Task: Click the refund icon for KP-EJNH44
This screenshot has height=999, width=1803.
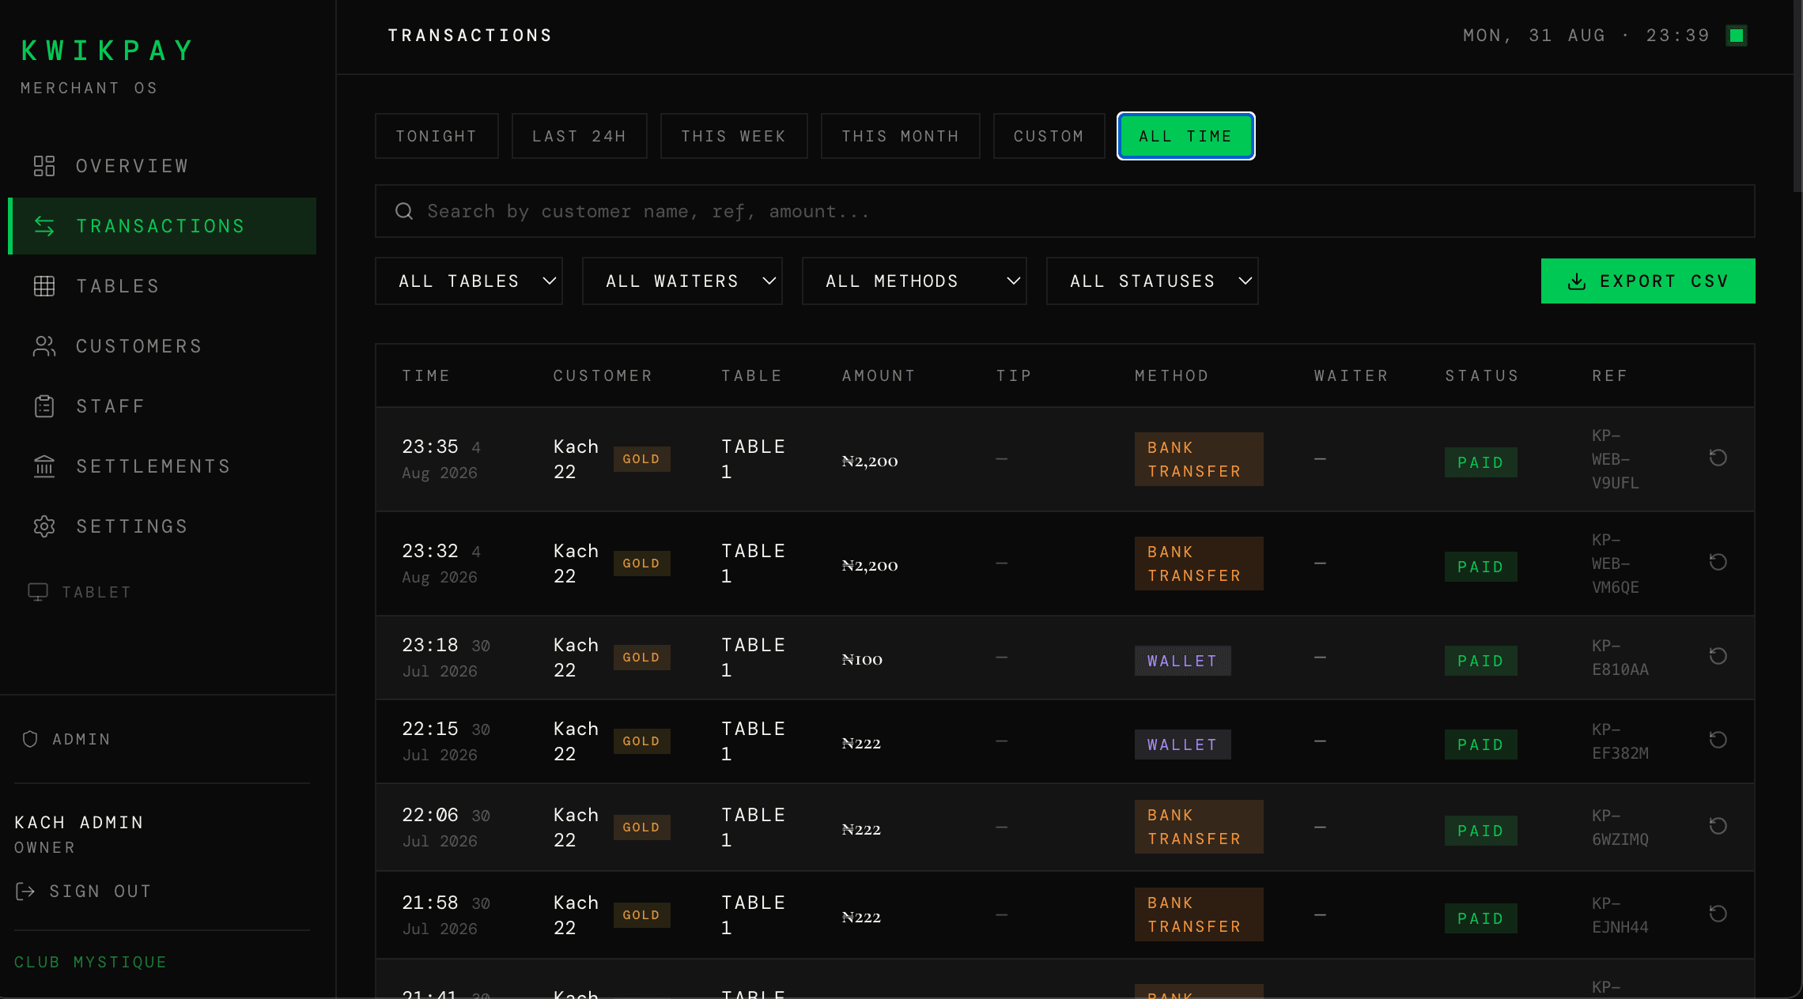Action: point(1718,914)
